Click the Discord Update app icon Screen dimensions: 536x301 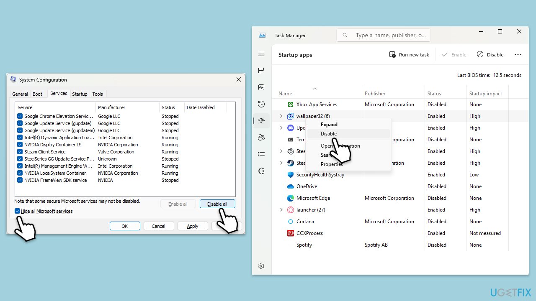click(291, 128)
